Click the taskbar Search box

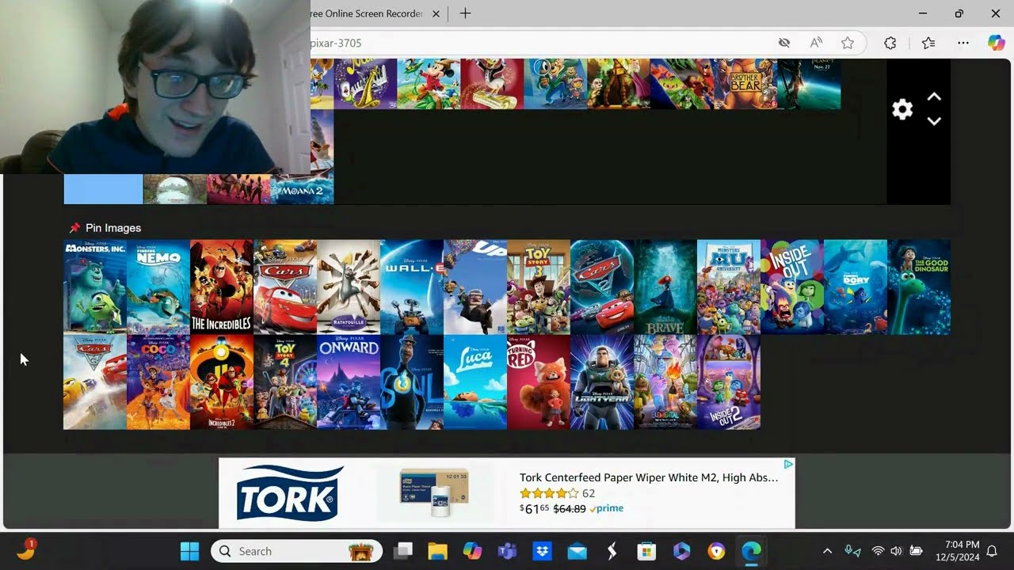click(297, 551)
